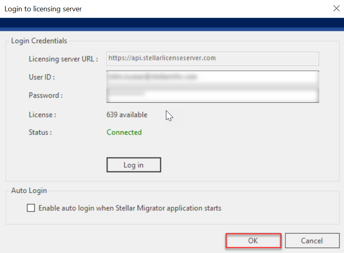Confirm with the OK button
344x253 pixels.
click(253, 240)
